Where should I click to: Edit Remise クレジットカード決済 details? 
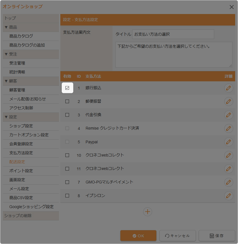(x=228, y=128)
